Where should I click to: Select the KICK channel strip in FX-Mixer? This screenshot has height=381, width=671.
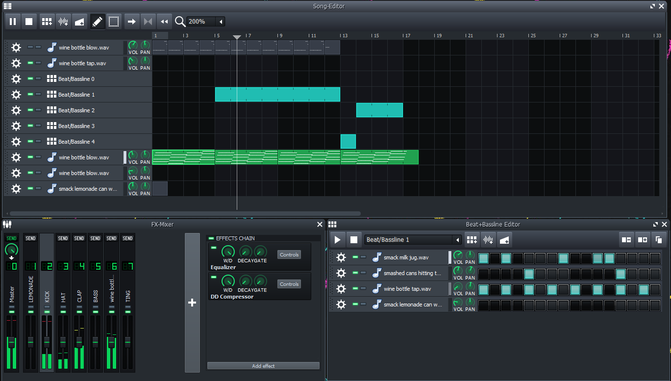point(47,303)
